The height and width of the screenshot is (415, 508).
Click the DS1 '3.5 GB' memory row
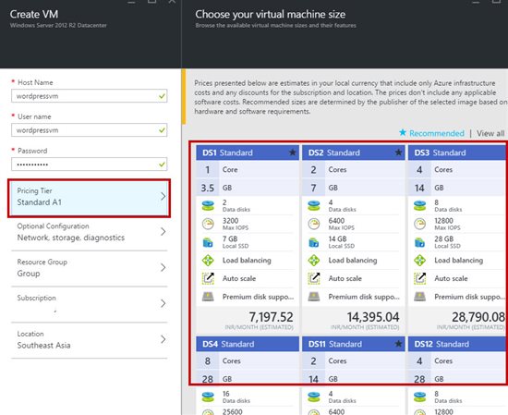click(248, 188)
